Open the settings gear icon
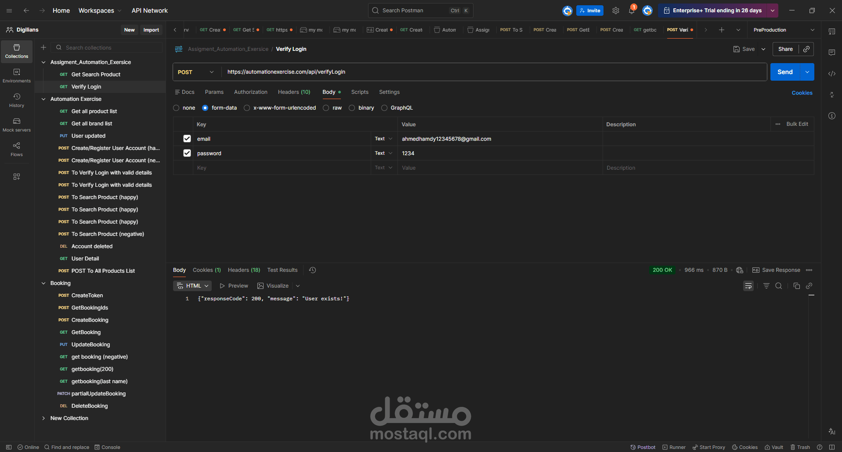Viewport: 842px width, 452px height. [x=616, y=11]
